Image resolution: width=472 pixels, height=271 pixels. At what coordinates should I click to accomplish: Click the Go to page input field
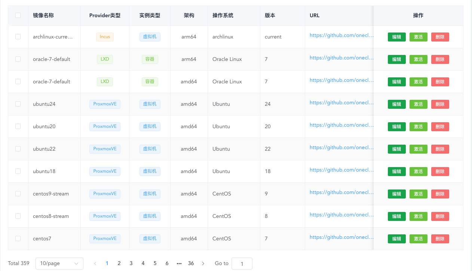click(242, 264)
